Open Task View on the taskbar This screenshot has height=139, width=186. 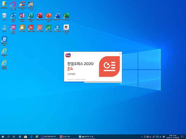point(14,137)
